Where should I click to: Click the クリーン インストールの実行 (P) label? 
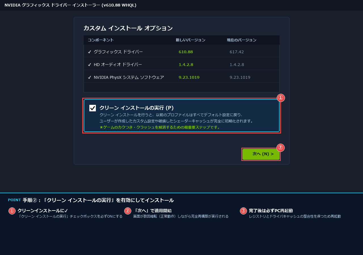click(x=137, y=108)
